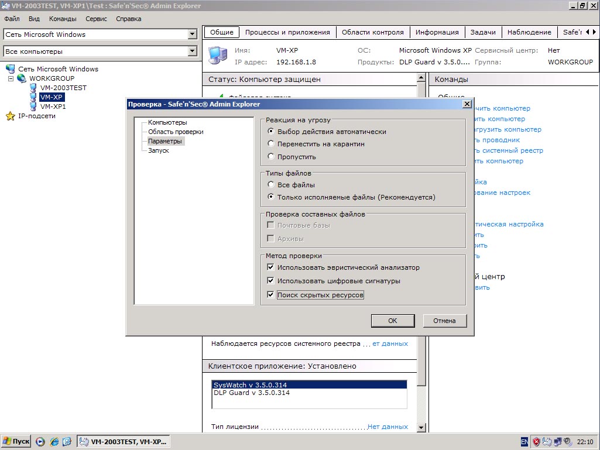This screenshot has height=450, width=600.
Task: Switch to the Информация tab
Action: tap(437, 32)
